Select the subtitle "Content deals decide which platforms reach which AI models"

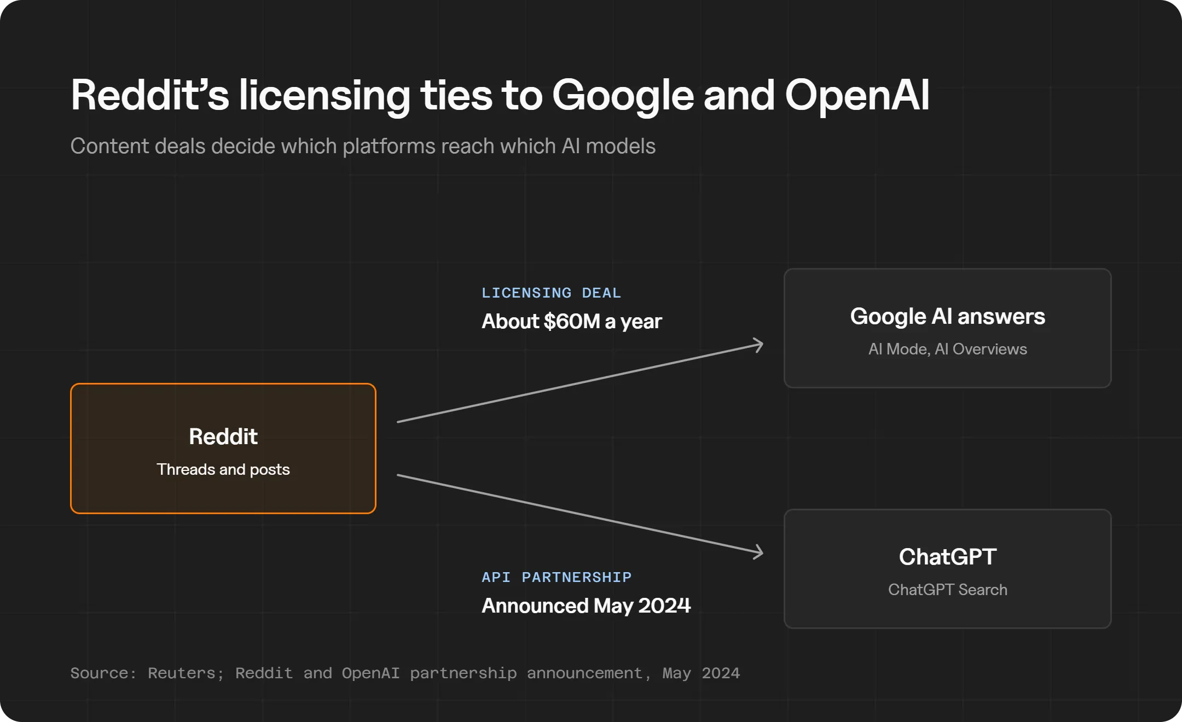coord(363,147)
